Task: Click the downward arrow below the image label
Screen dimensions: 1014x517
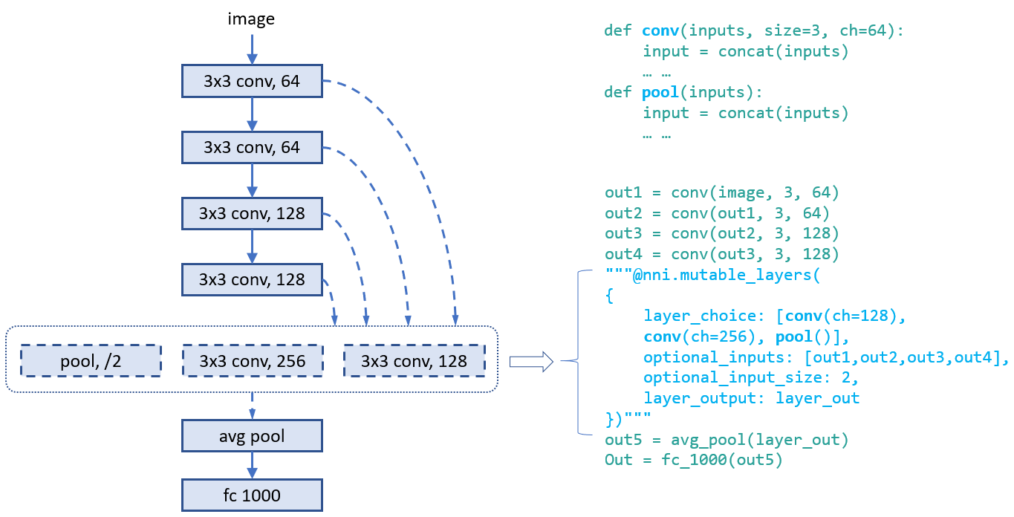Action: [252, 47]
